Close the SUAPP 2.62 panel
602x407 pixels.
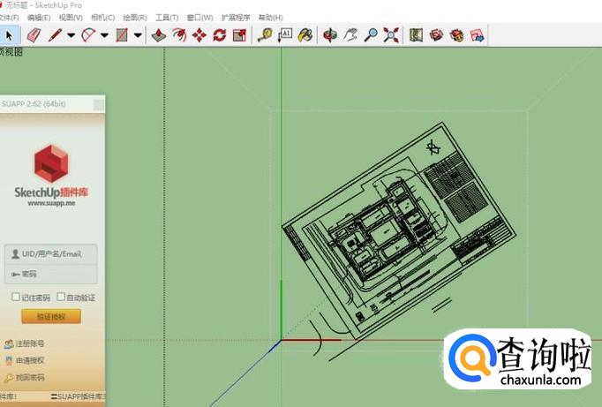[99, 104]
